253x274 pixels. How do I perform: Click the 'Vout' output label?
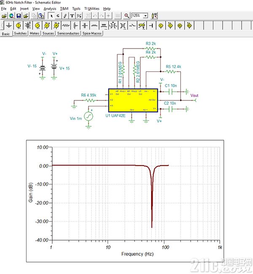point(194,95)
